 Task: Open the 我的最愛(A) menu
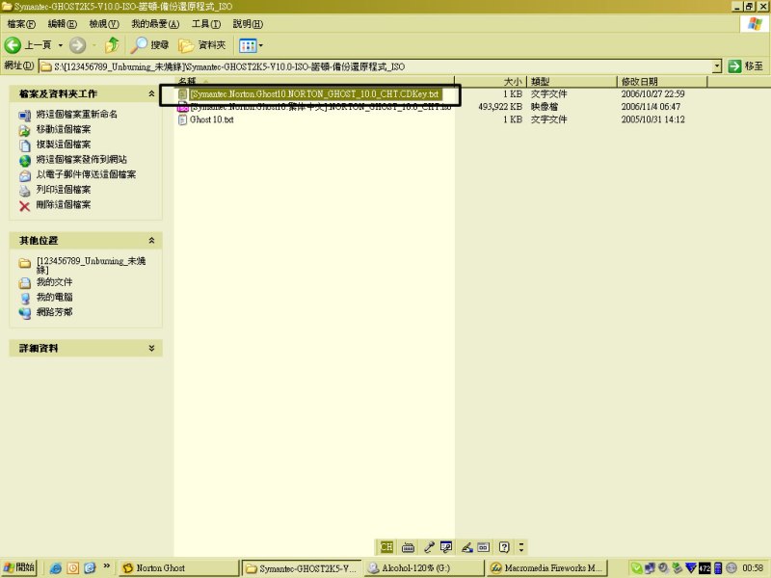click(155, 23)
